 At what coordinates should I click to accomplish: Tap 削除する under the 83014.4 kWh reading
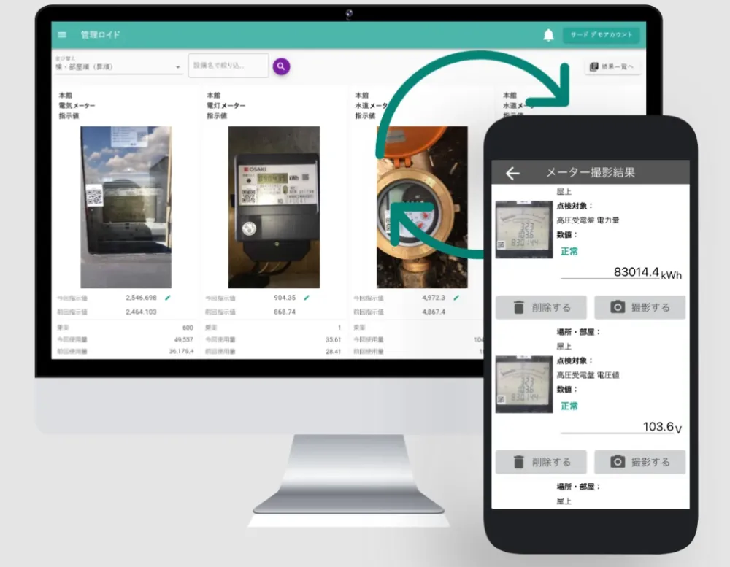point(541,307)
